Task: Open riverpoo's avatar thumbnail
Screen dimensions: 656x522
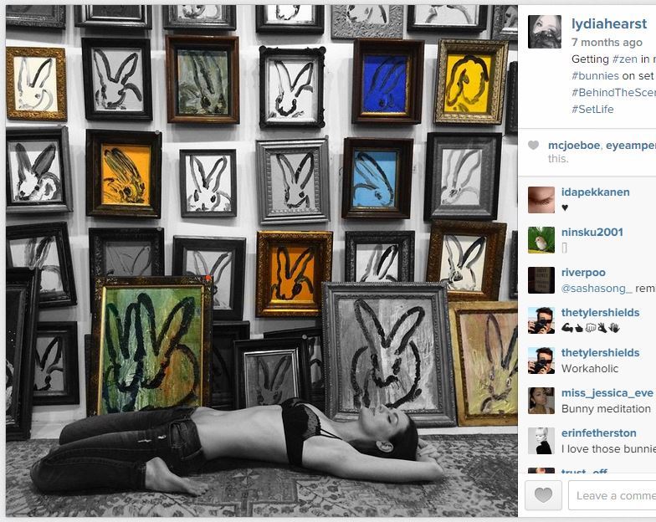Action: coord(541,279)
